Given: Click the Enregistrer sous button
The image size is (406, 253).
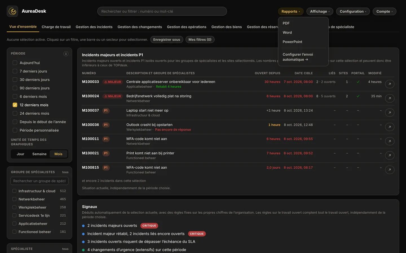Looking at the screenshot, I should point(167,40).
